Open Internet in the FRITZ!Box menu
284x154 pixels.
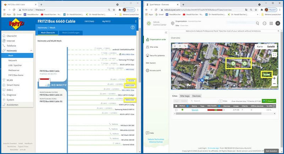11,41
